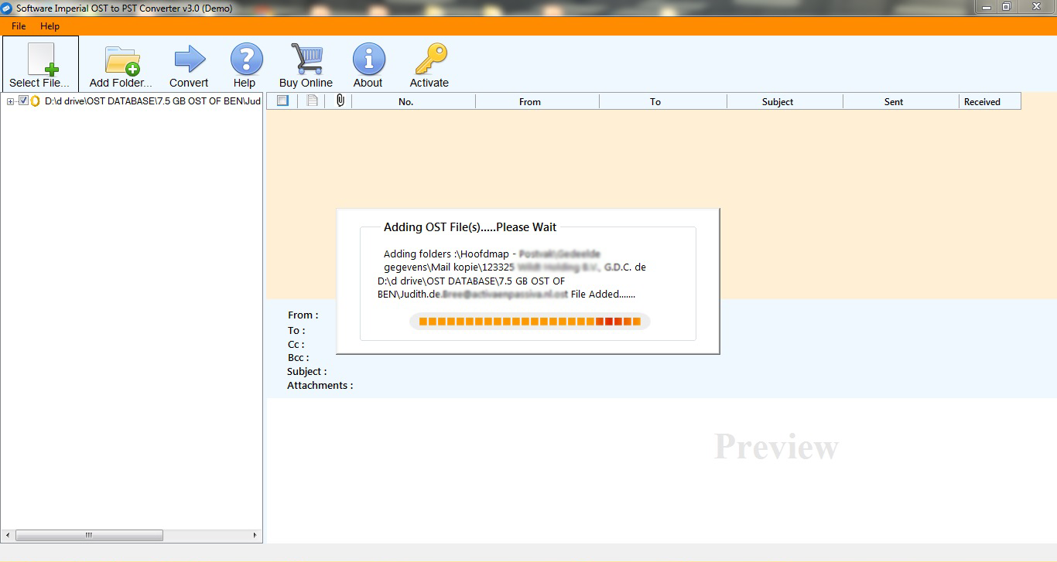
Task: Expand the D:\d drive OST tree node
Action: click(x=10, y=100)
